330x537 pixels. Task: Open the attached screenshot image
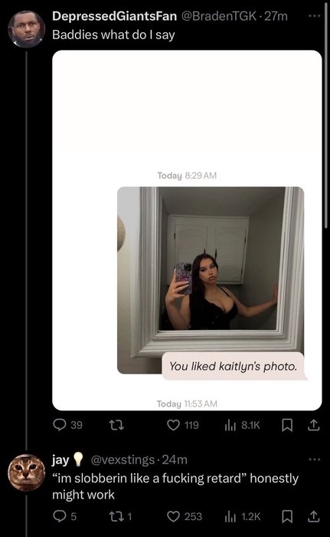[x=187, y=230]
